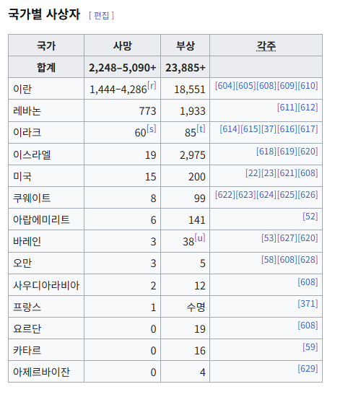This screenshot has width=348, height=397.
Task: Open citation [616] in the 이라크 row
Action: 287,129
